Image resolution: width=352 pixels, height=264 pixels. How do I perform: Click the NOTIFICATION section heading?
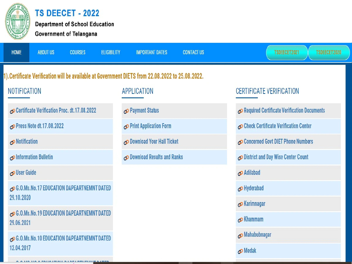point(25,91)
